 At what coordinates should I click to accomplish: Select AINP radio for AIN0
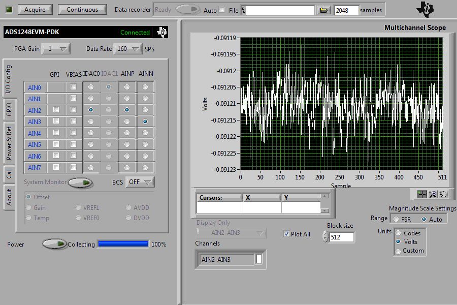tap(127, 87)
